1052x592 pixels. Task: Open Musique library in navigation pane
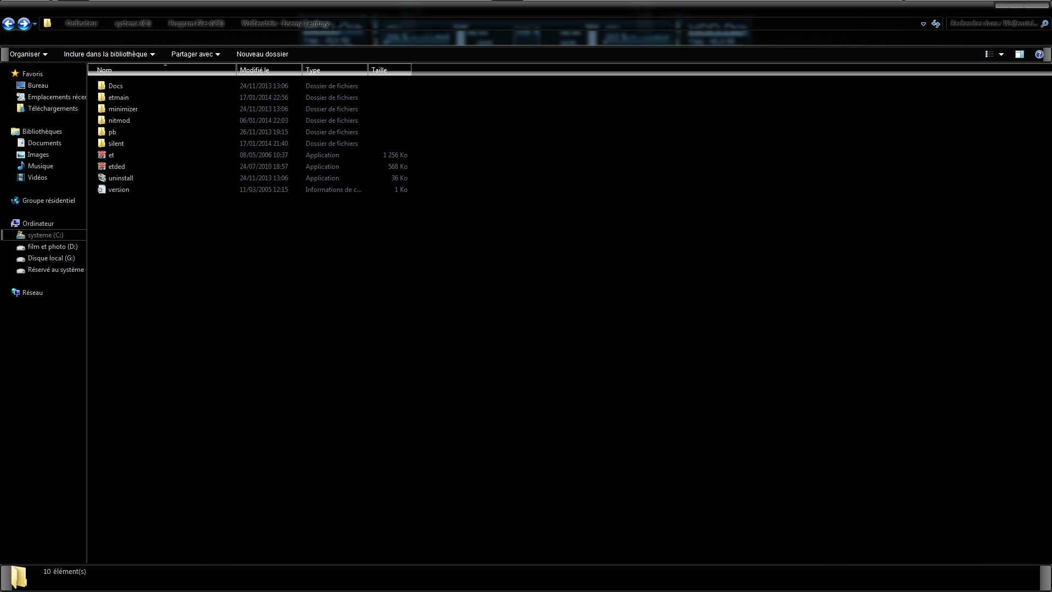tap(41, 166)
